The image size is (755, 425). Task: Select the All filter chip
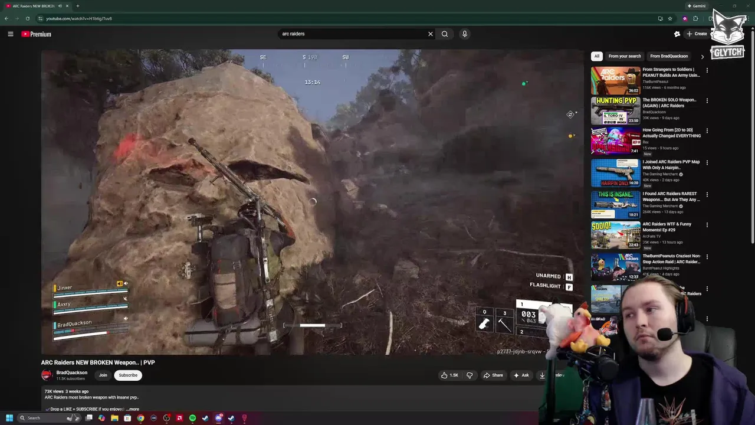[597, 56]
